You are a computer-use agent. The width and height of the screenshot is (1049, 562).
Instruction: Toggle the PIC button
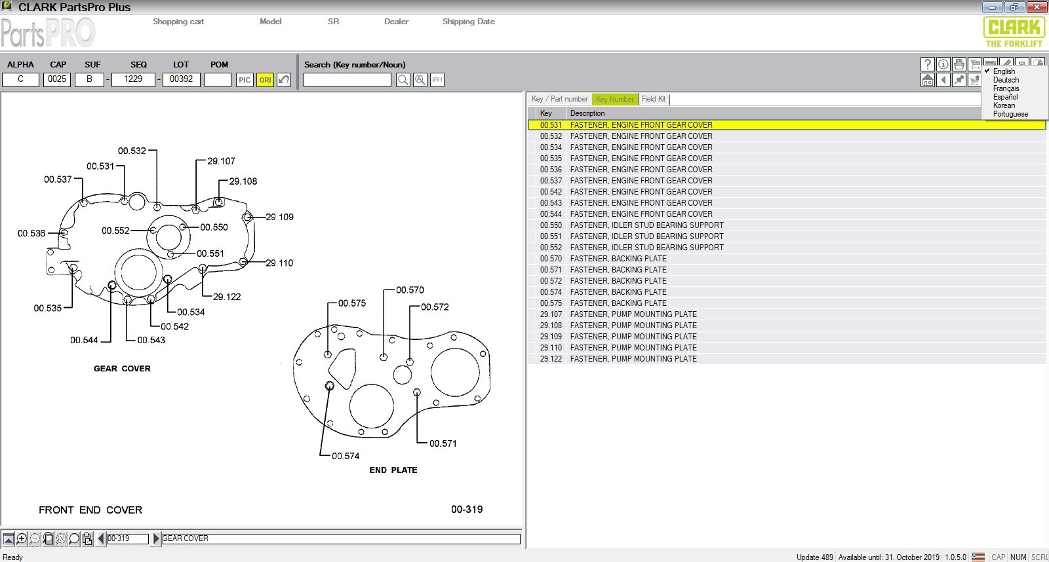point(245,80)
